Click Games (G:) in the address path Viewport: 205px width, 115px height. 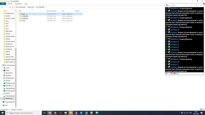coord(31,7)
